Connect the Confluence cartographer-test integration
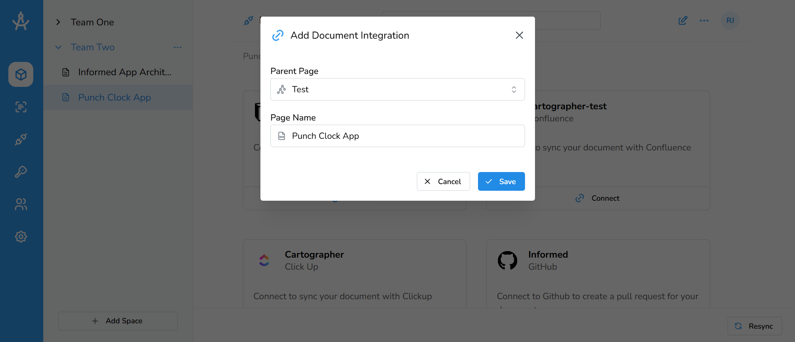795x342 pixels. click(598, 198)
